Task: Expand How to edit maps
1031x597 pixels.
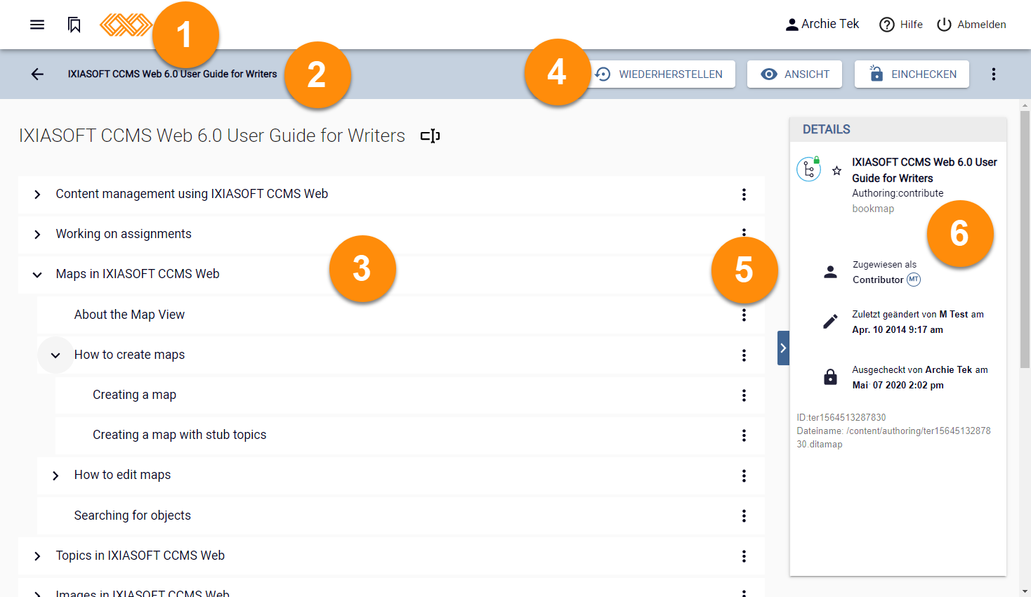Action: click(55, 475)
